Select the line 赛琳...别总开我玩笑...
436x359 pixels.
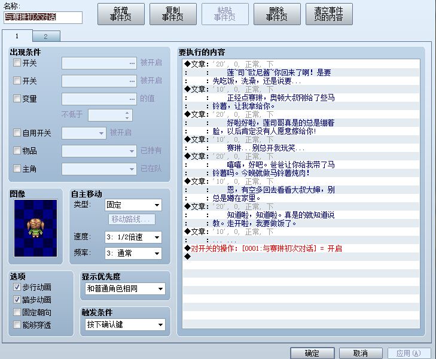pyautogui.click(x=301, y=148)
